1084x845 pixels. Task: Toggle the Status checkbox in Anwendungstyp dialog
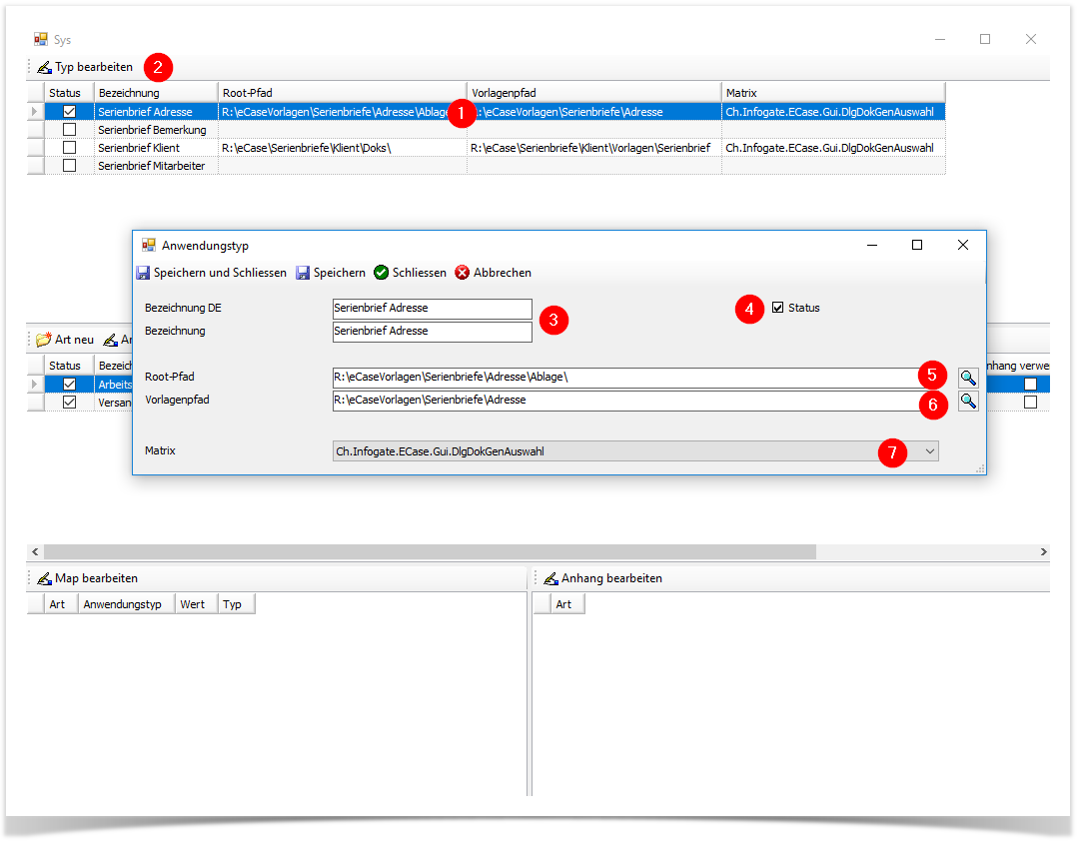point(777,308)
